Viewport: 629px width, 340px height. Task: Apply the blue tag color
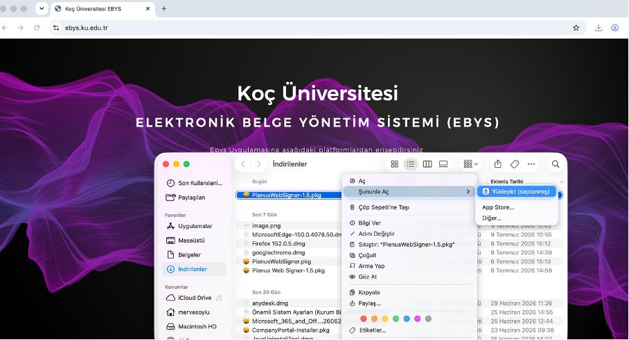click(407, 319)
